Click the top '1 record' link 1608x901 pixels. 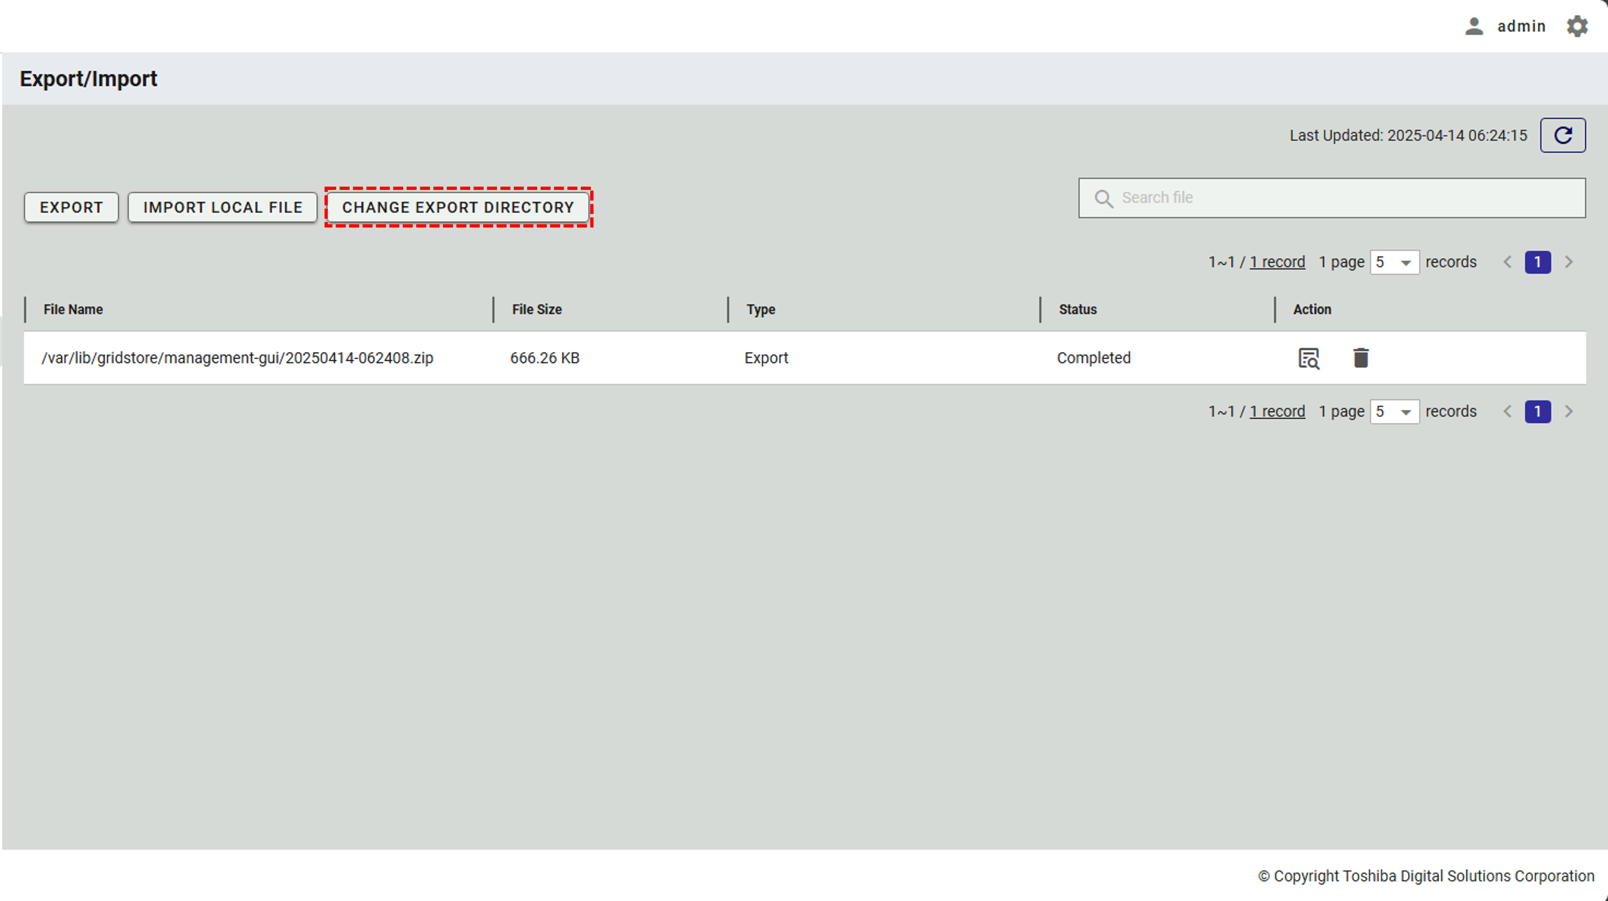pos(1277,262)
